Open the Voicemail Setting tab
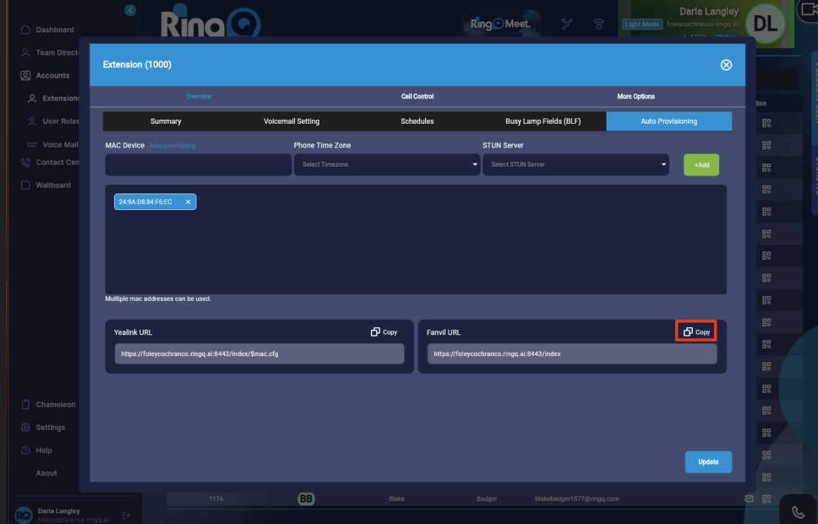Viewport: 818px width, 524px height. coord(291,121)
